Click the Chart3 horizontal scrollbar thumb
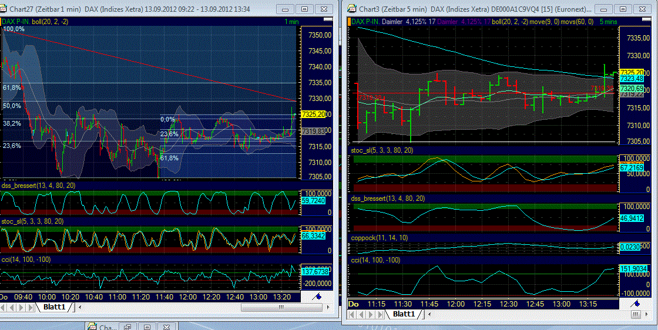This screenshot has width=658, height=330. pos(635,314)
